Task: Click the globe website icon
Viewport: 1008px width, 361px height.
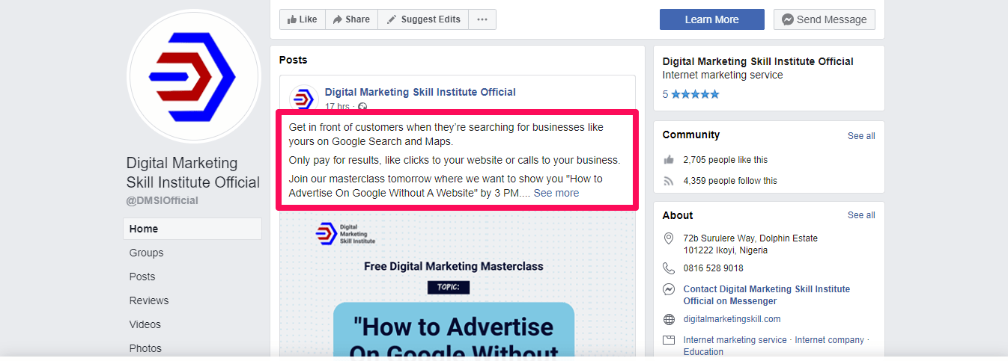Action: tap(669, 319)
